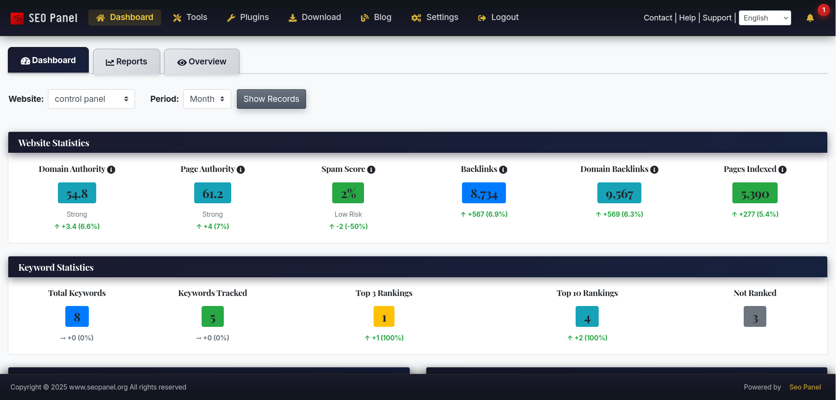
Task: Click the Settings gear icon
Action: 415,17
